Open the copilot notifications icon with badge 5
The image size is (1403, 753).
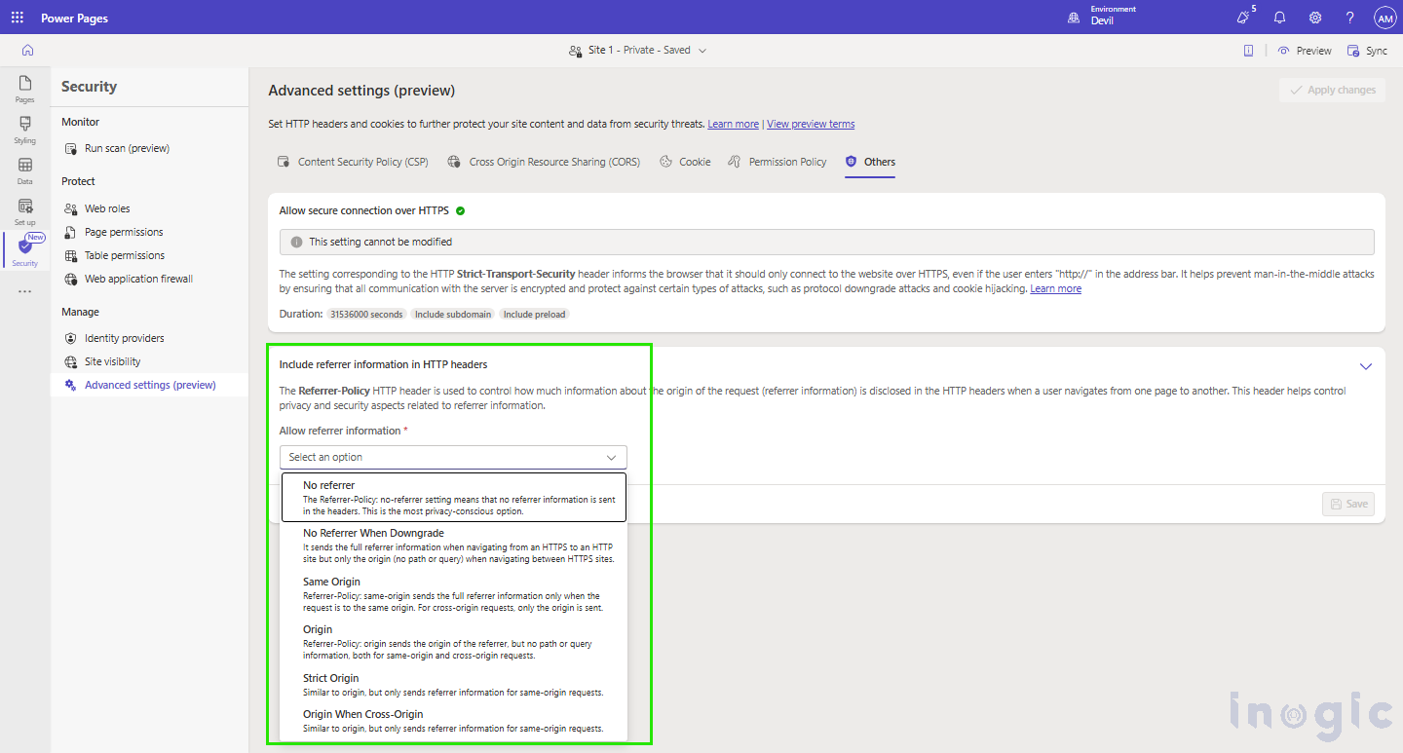(1244, 17)
